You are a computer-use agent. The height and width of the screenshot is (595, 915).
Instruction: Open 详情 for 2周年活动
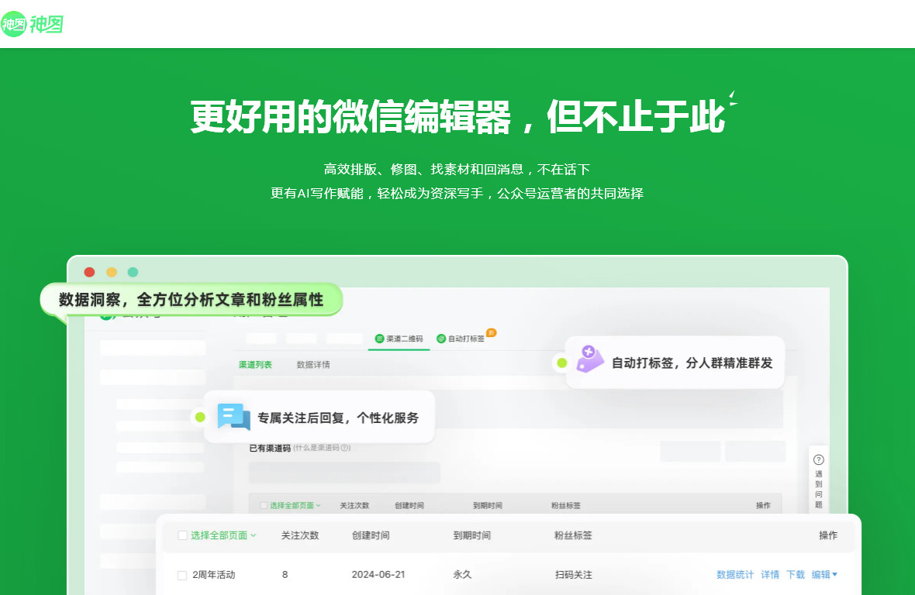point(770,575)
